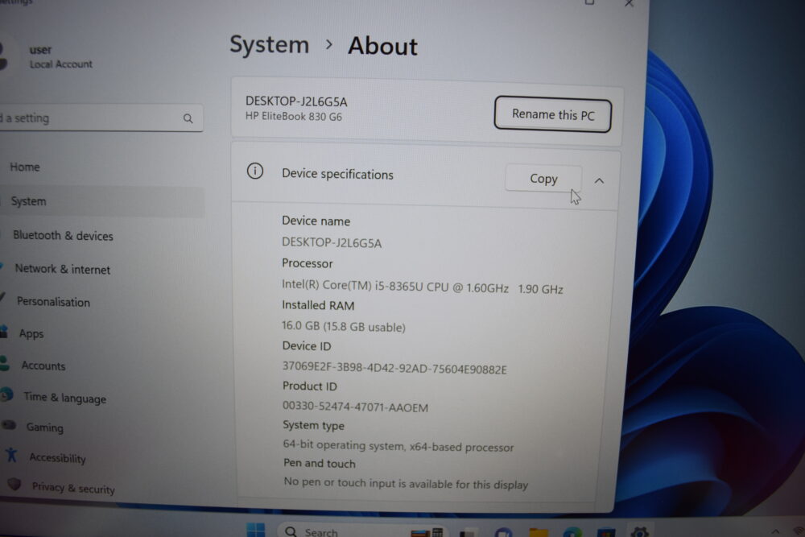
Task: Click the Intel Core i5-8365U processor value
Action: click(x=423, y=287)
